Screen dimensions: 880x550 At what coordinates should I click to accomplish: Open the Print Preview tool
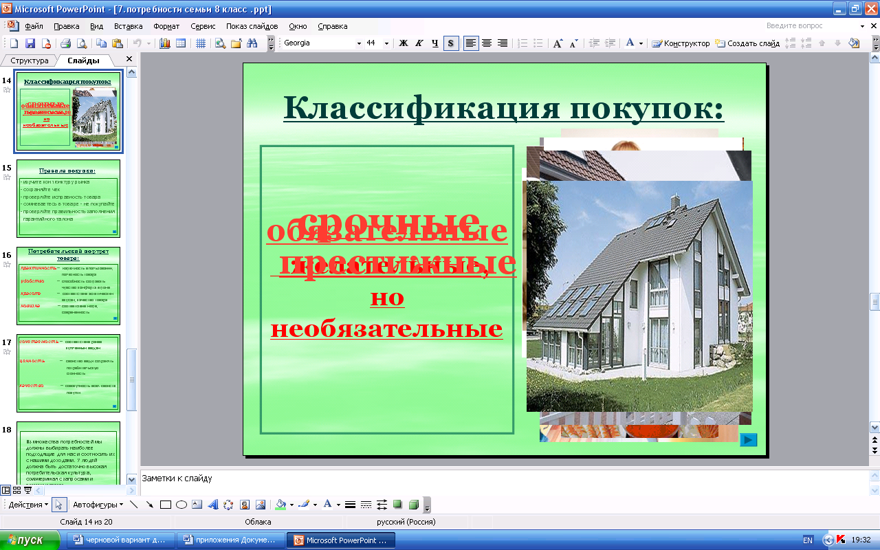[82, 43]
